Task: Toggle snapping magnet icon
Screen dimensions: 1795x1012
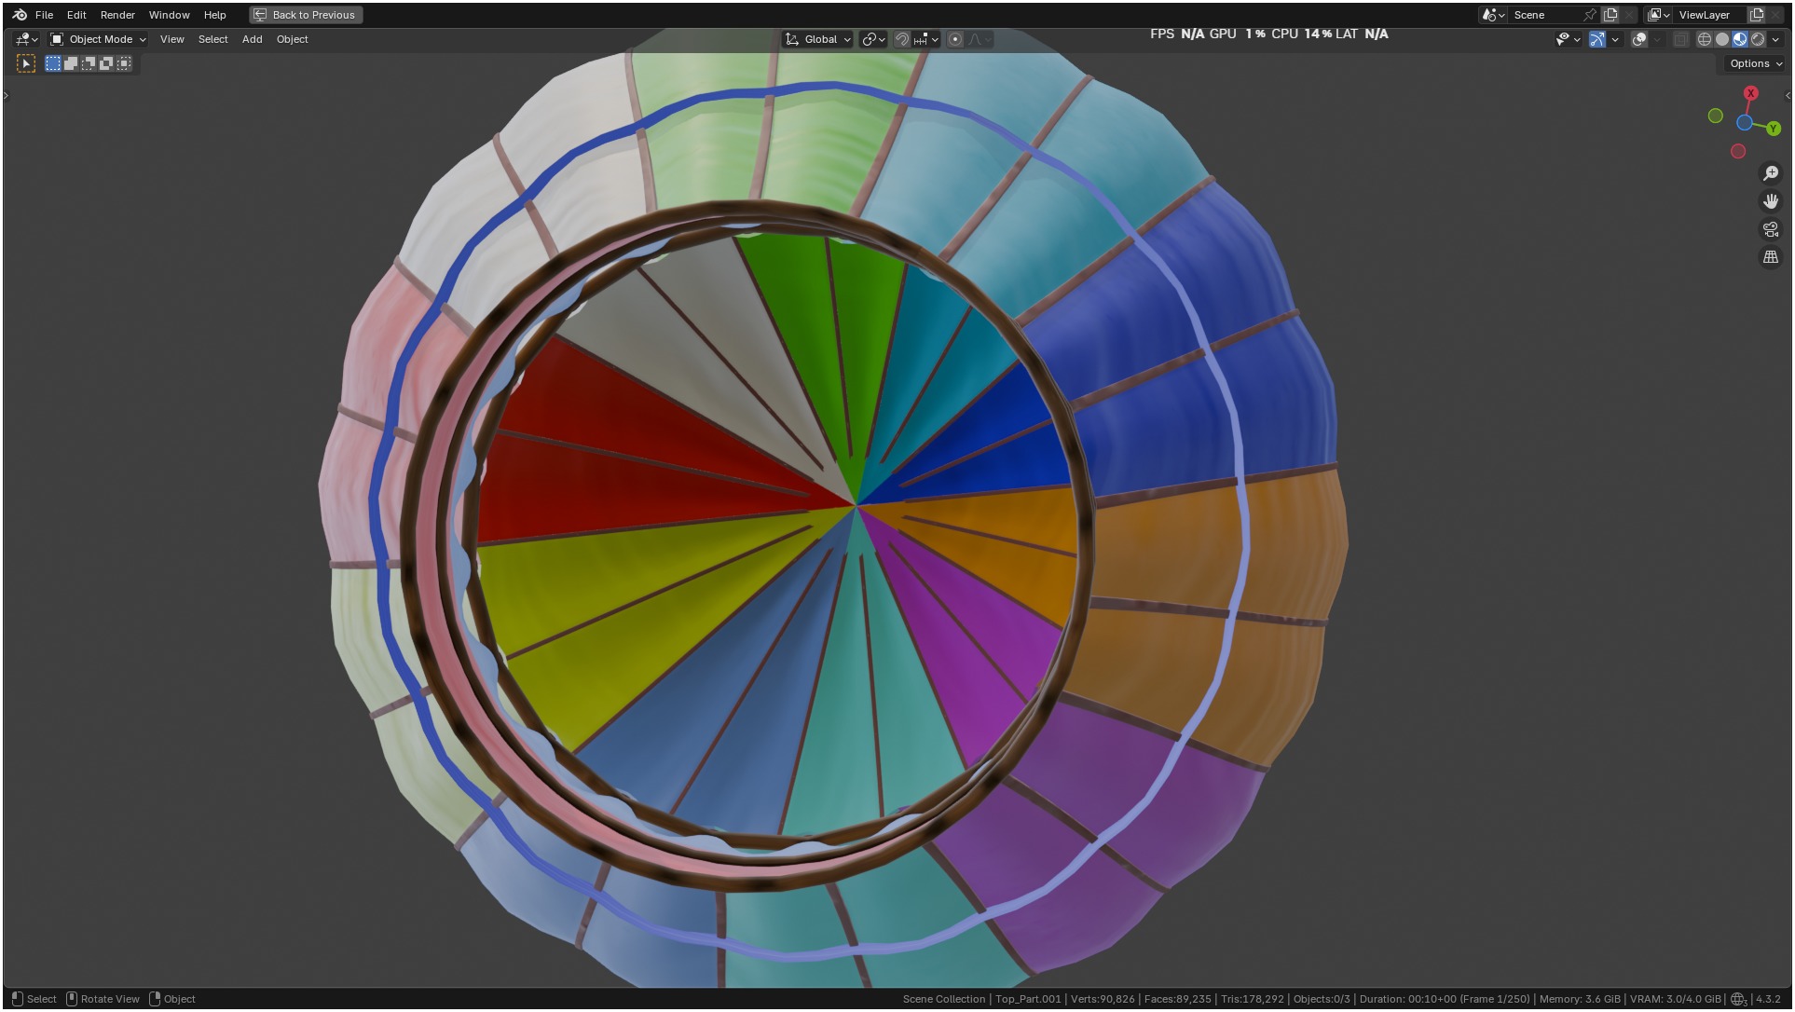Action: pos(902,39)
